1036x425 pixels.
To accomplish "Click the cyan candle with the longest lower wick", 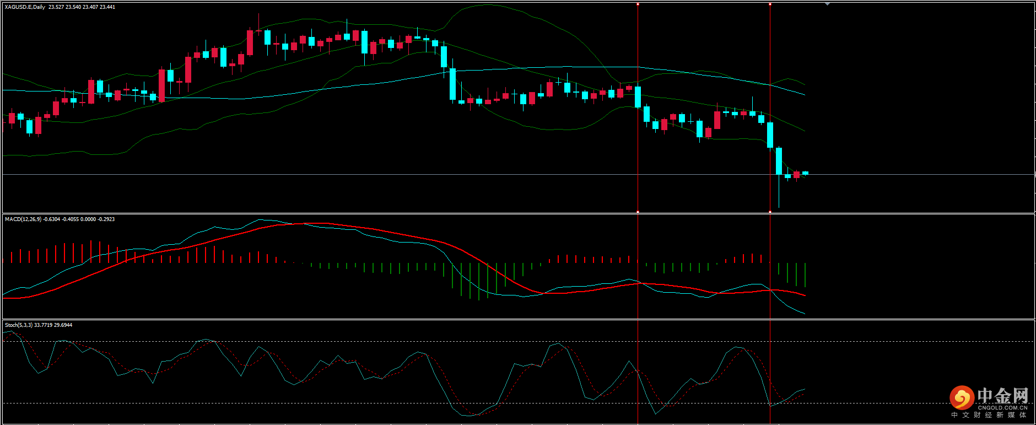I will click(x=779, y=177).
